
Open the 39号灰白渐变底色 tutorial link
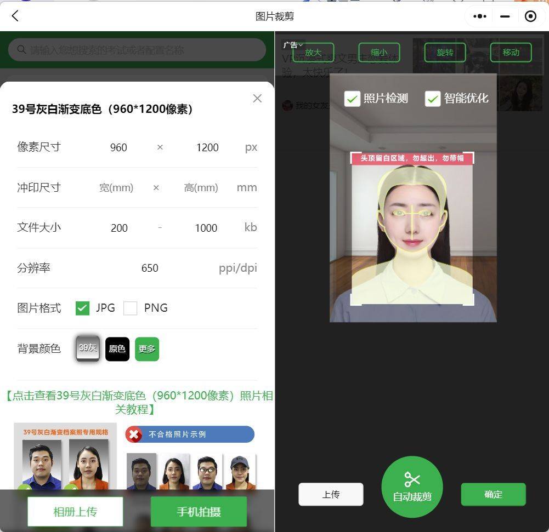pyautogui.click(x=139, y=403)
